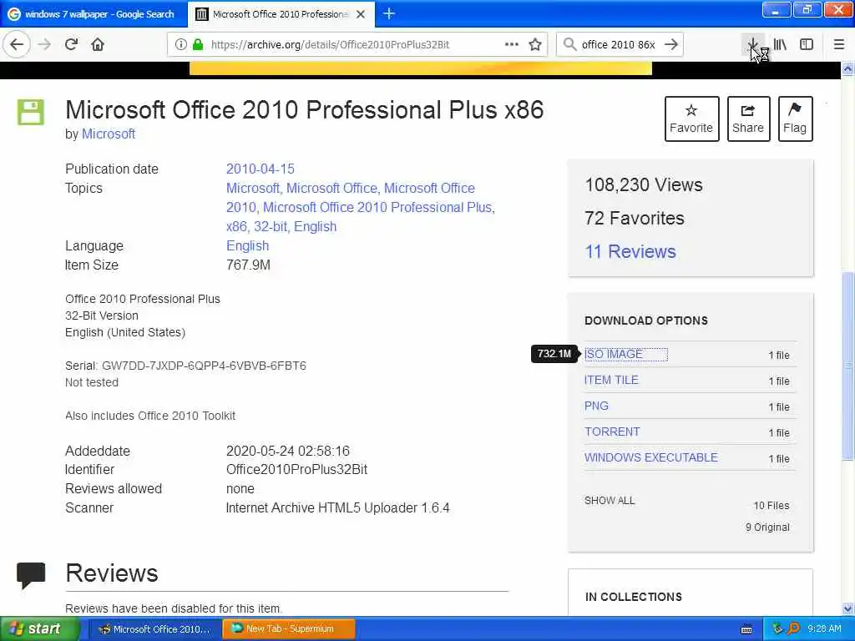Submit search with the arrow button
Viewport: 855px width, 641px height.
[x=671, y=44]
